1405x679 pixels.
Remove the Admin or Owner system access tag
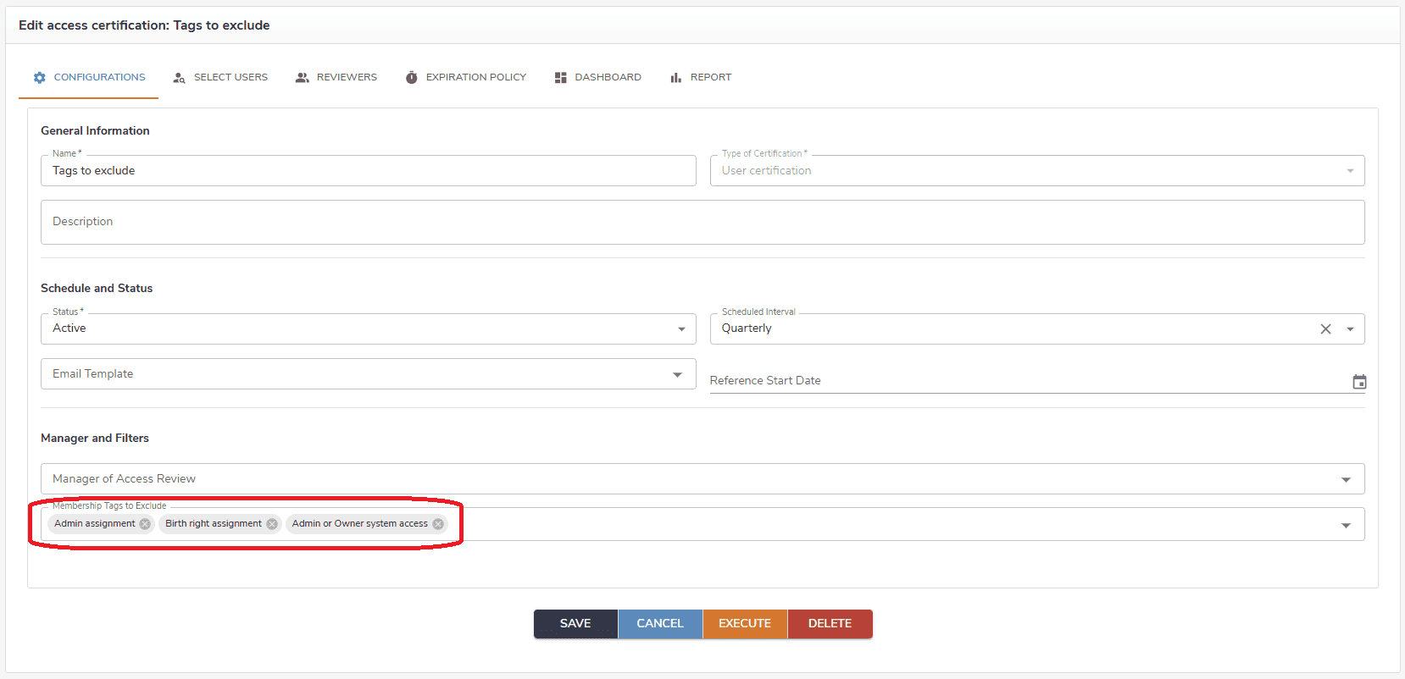click(x=438, y=524)
